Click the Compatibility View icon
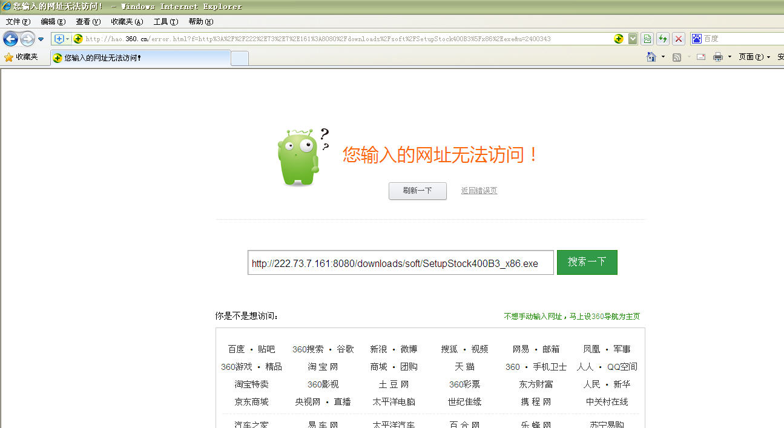 coord(647,39)
